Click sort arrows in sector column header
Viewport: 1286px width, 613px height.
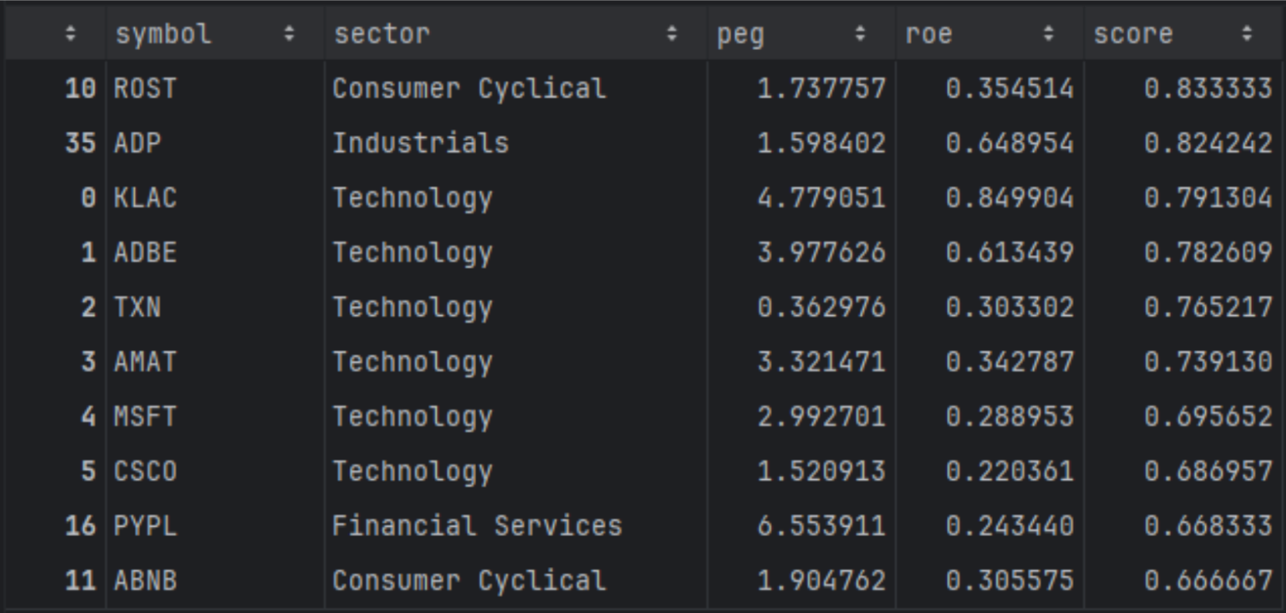[672, 33]
